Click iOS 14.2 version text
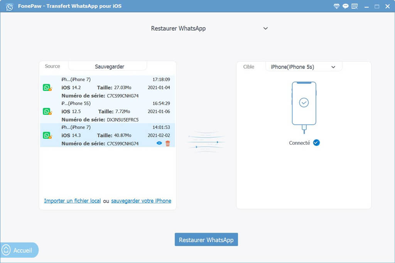The image size is (395, 263). click(x=71, y=87)
